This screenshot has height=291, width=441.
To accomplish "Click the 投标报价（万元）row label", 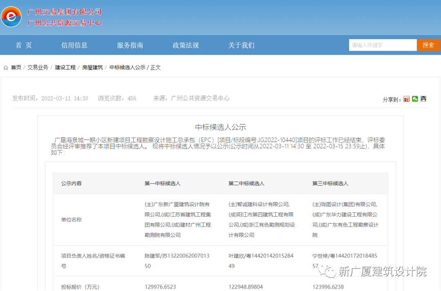I will pos(80,287).
